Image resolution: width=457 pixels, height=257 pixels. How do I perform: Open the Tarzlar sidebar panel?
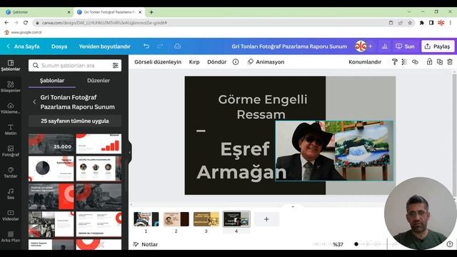11,173
